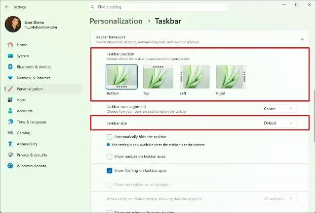Click the Find a setting search box
316x213 pixels.
pos(158,7)
